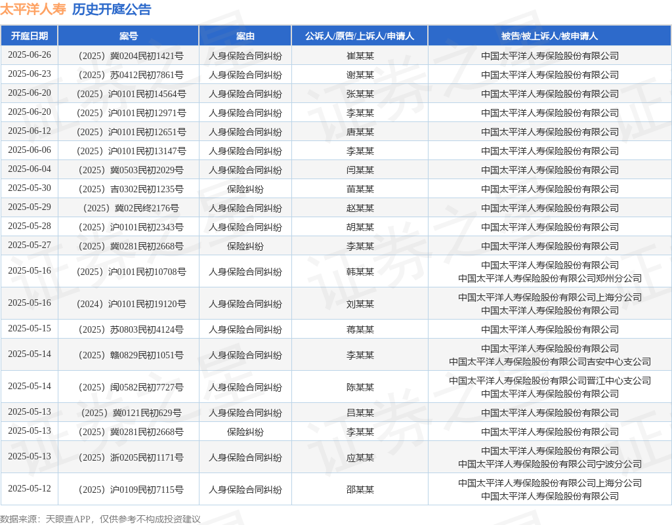Select case number 吉0302民初1235号
This screenshot has height=525, width=672.
tap(131, 189)
